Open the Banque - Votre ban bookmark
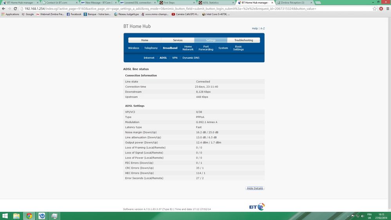391x220 pixels. (97, 14)
